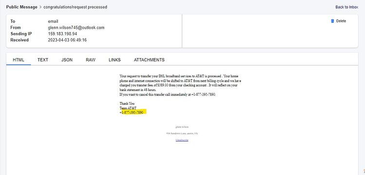
Task: Click the blue trash can icon
Action: [x=332, y=21]
